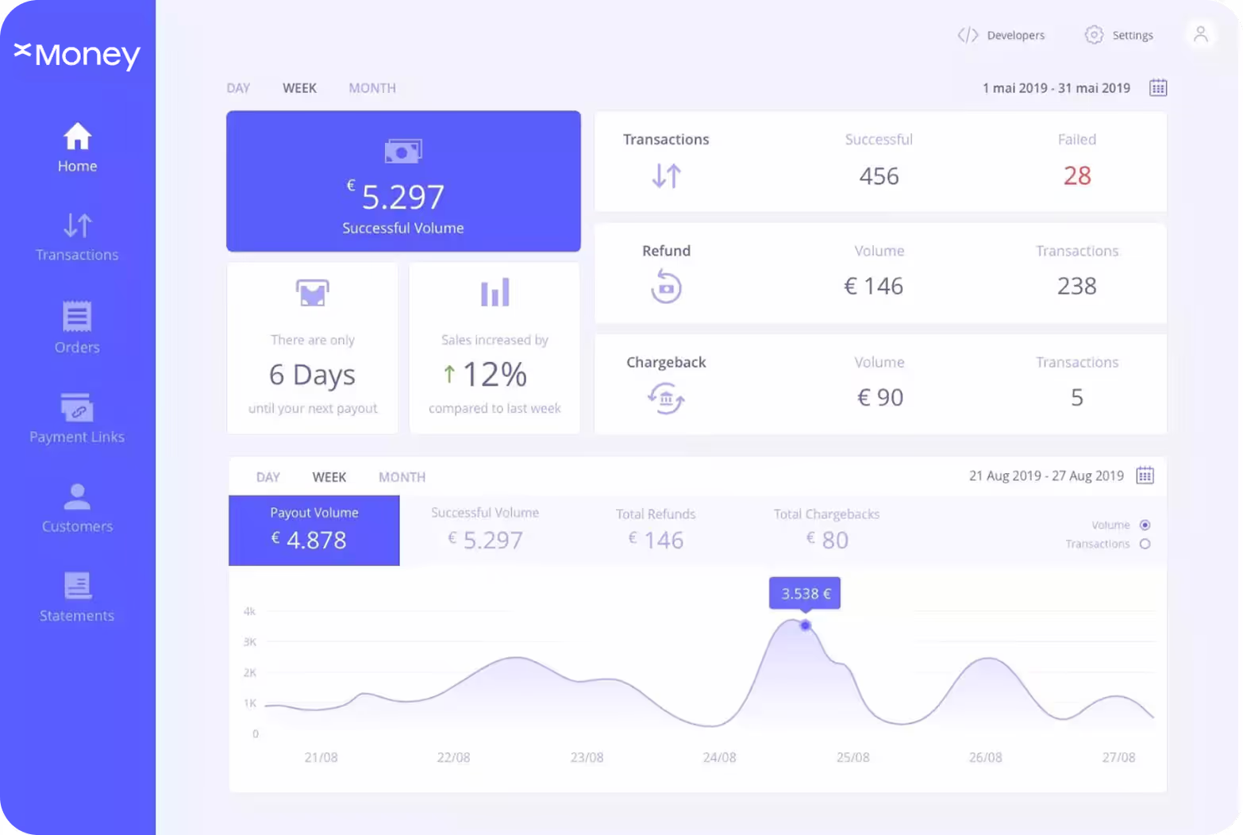The image size is (1243, 835).
Task: Open the Developers code icon link
Action: [968, 35]
